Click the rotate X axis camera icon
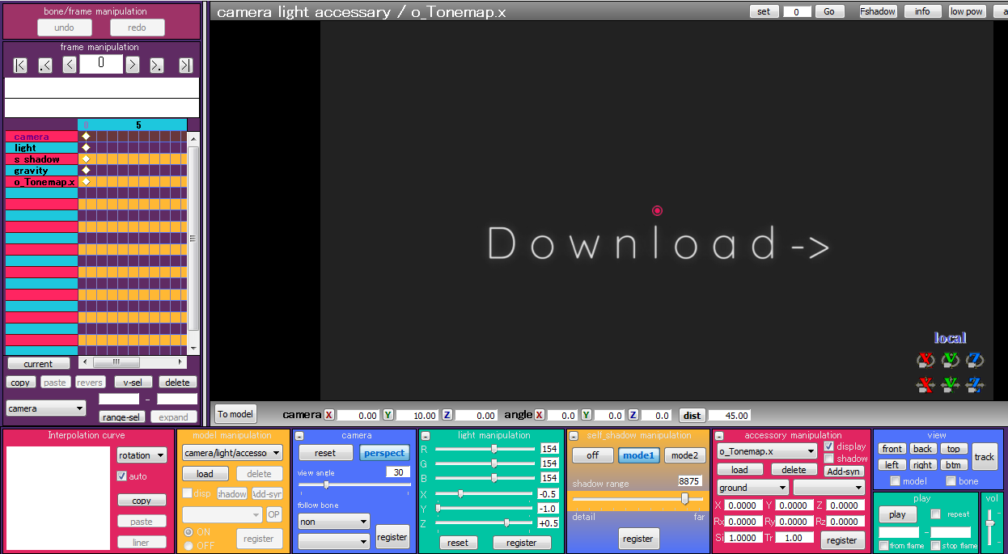The height and width of the screenshot is (554, 1008). 925,360
